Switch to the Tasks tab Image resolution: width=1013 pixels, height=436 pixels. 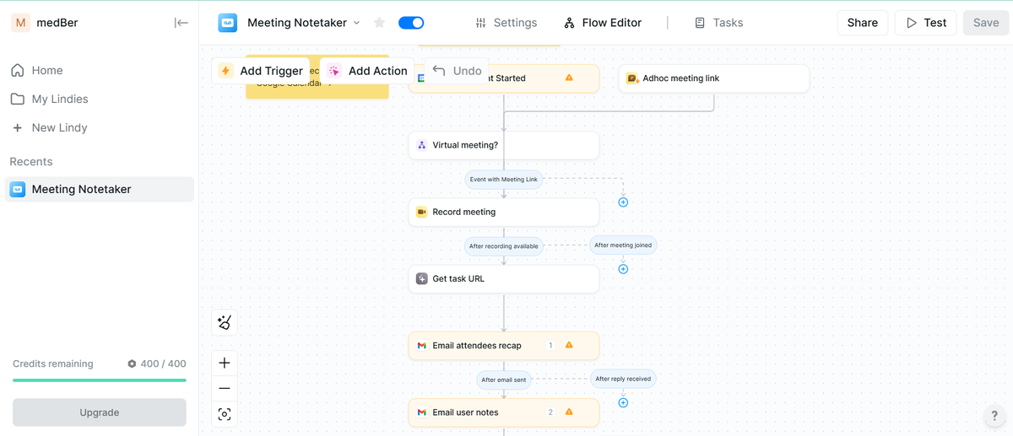pos(718,23)
